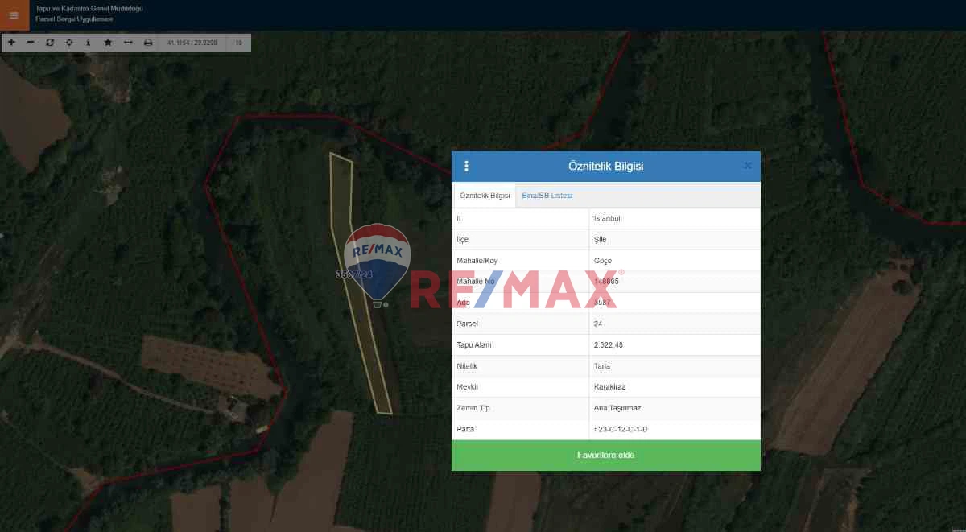Click the Favorilere ekle button

point(606,455)
